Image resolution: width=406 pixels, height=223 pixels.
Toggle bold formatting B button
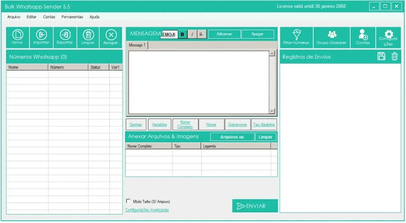click(x=182, y=34)
